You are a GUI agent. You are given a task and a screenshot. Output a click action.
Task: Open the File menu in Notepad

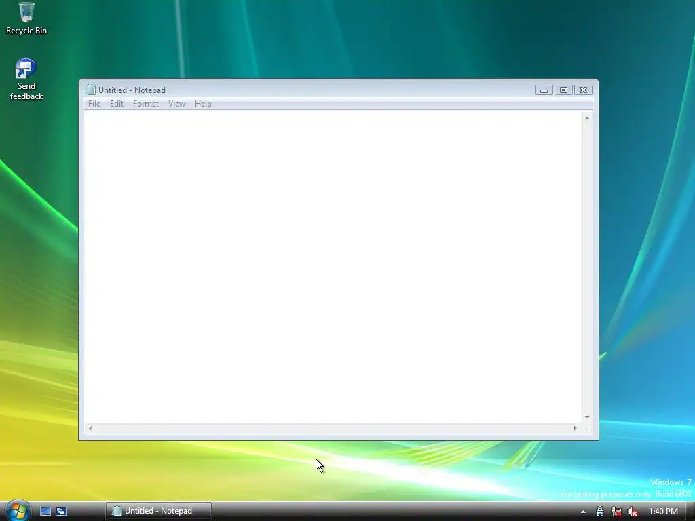tap(94, 104)
